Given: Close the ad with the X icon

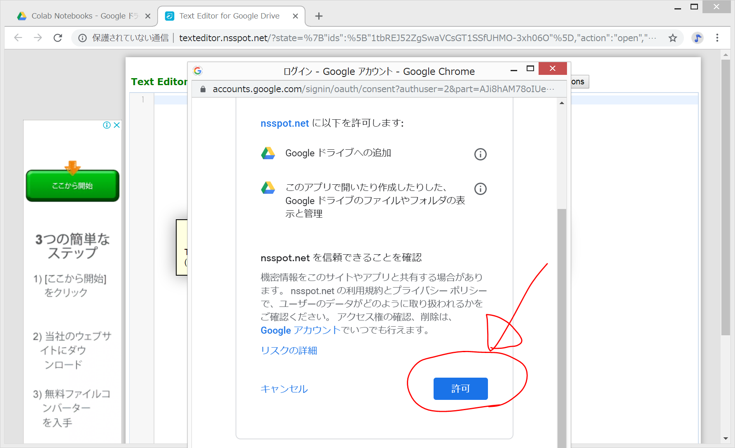Looking at the screenshot, I should [117, 125].
